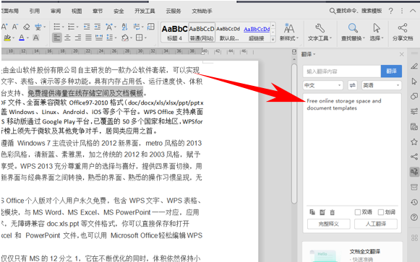The height and width of the screenshot is (262, 420).
Task: Select the cursor tool in right sidebar
Action: click(414, 81)
